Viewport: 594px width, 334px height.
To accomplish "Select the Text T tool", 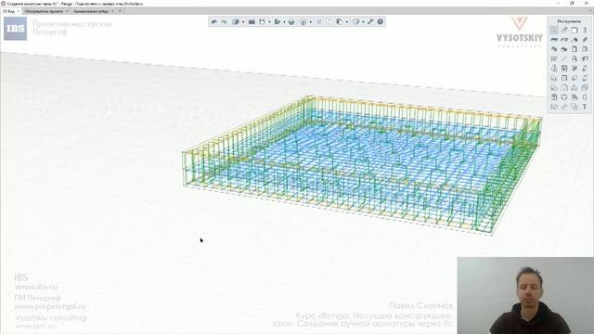I will coord(584,107).
